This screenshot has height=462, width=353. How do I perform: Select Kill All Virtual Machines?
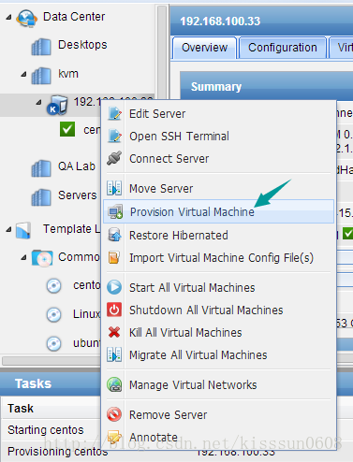tap(219, 333)
